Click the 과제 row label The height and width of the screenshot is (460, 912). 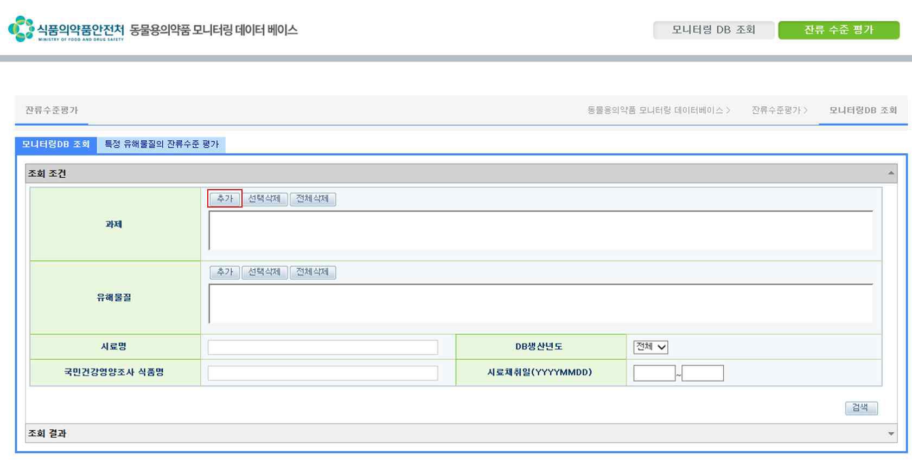point(114,224)
